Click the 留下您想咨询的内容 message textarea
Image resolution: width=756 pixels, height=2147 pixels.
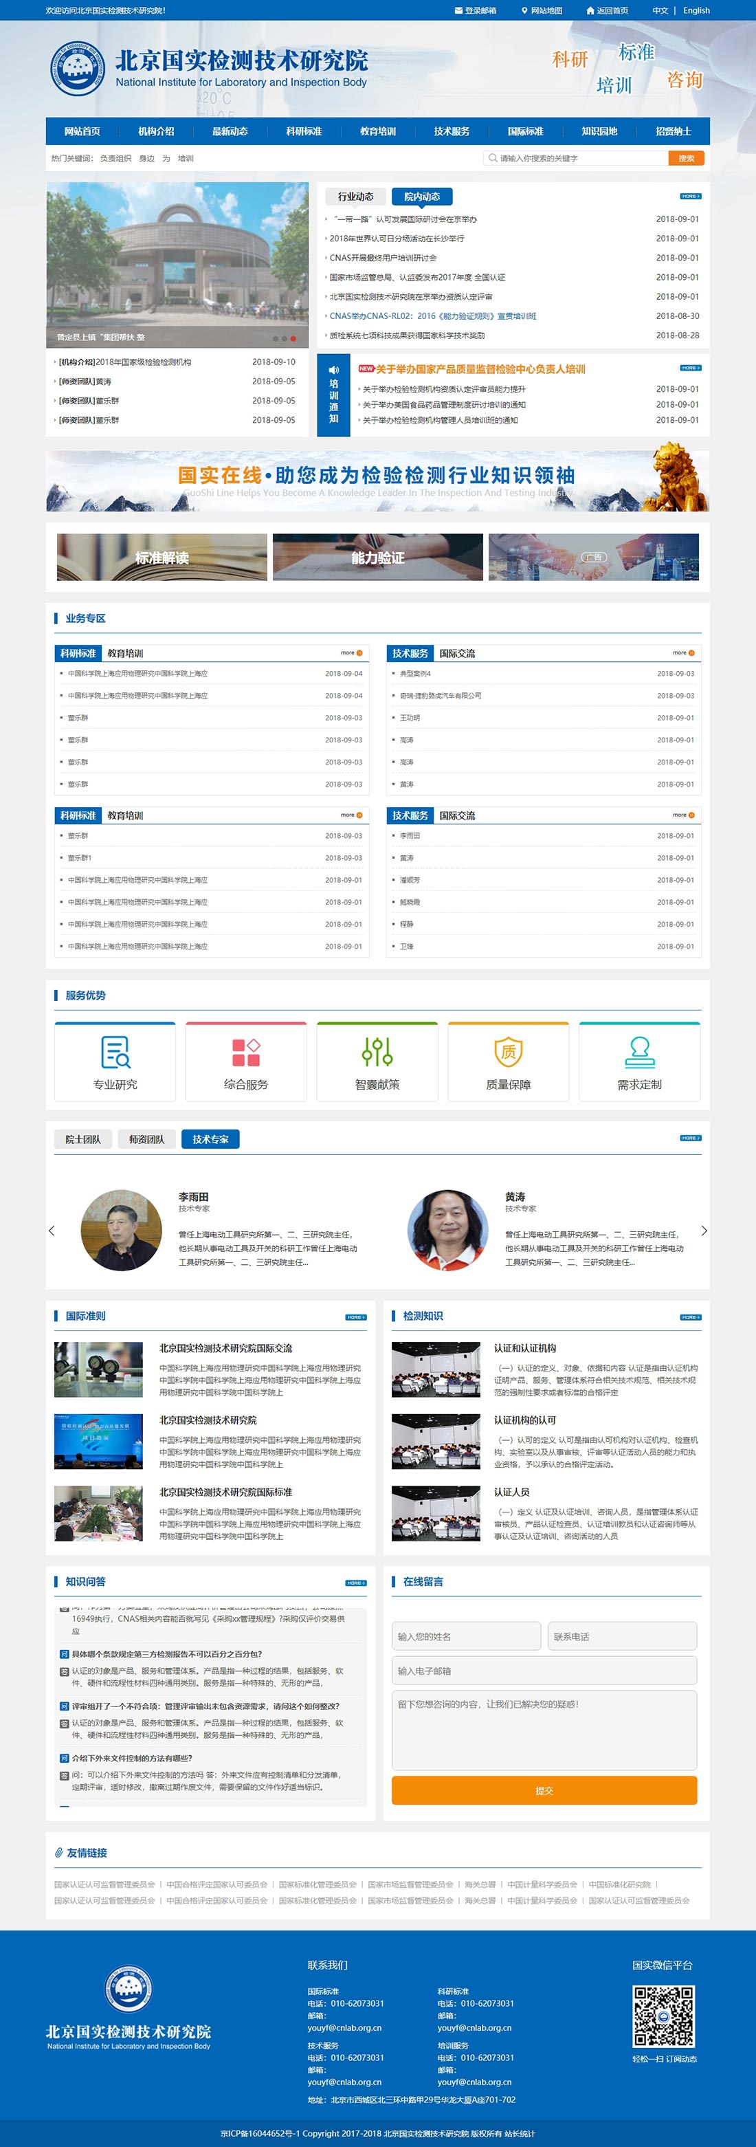[544, 1730]
